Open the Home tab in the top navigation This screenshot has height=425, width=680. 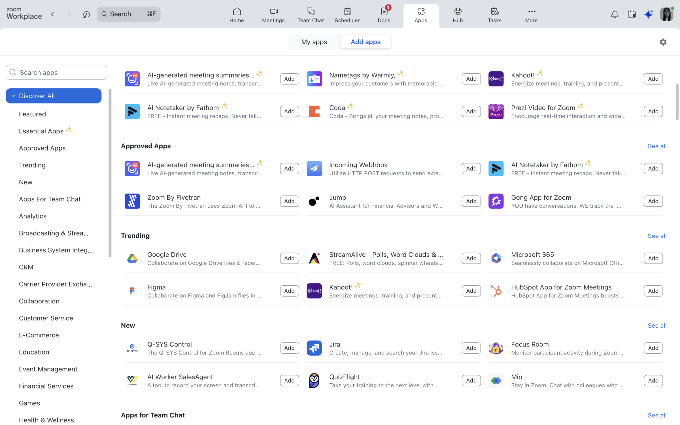[x=237, y=15]
